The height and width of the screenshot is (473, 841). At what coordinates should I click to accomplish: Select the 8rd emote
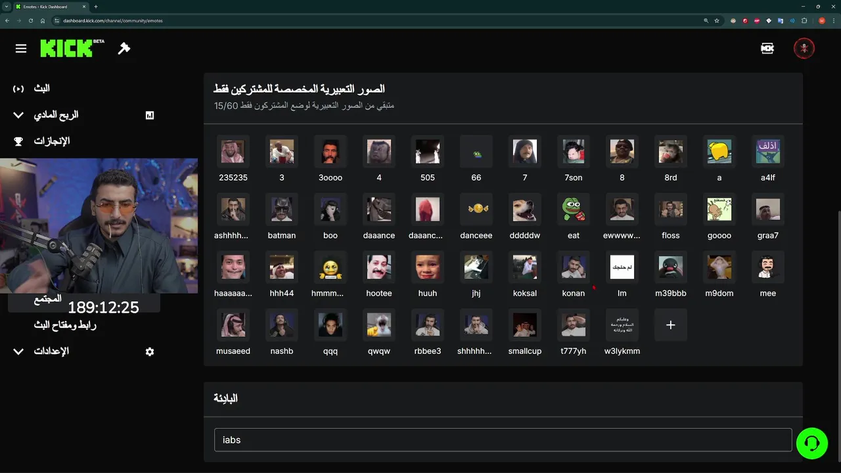(x=671, y=152)
